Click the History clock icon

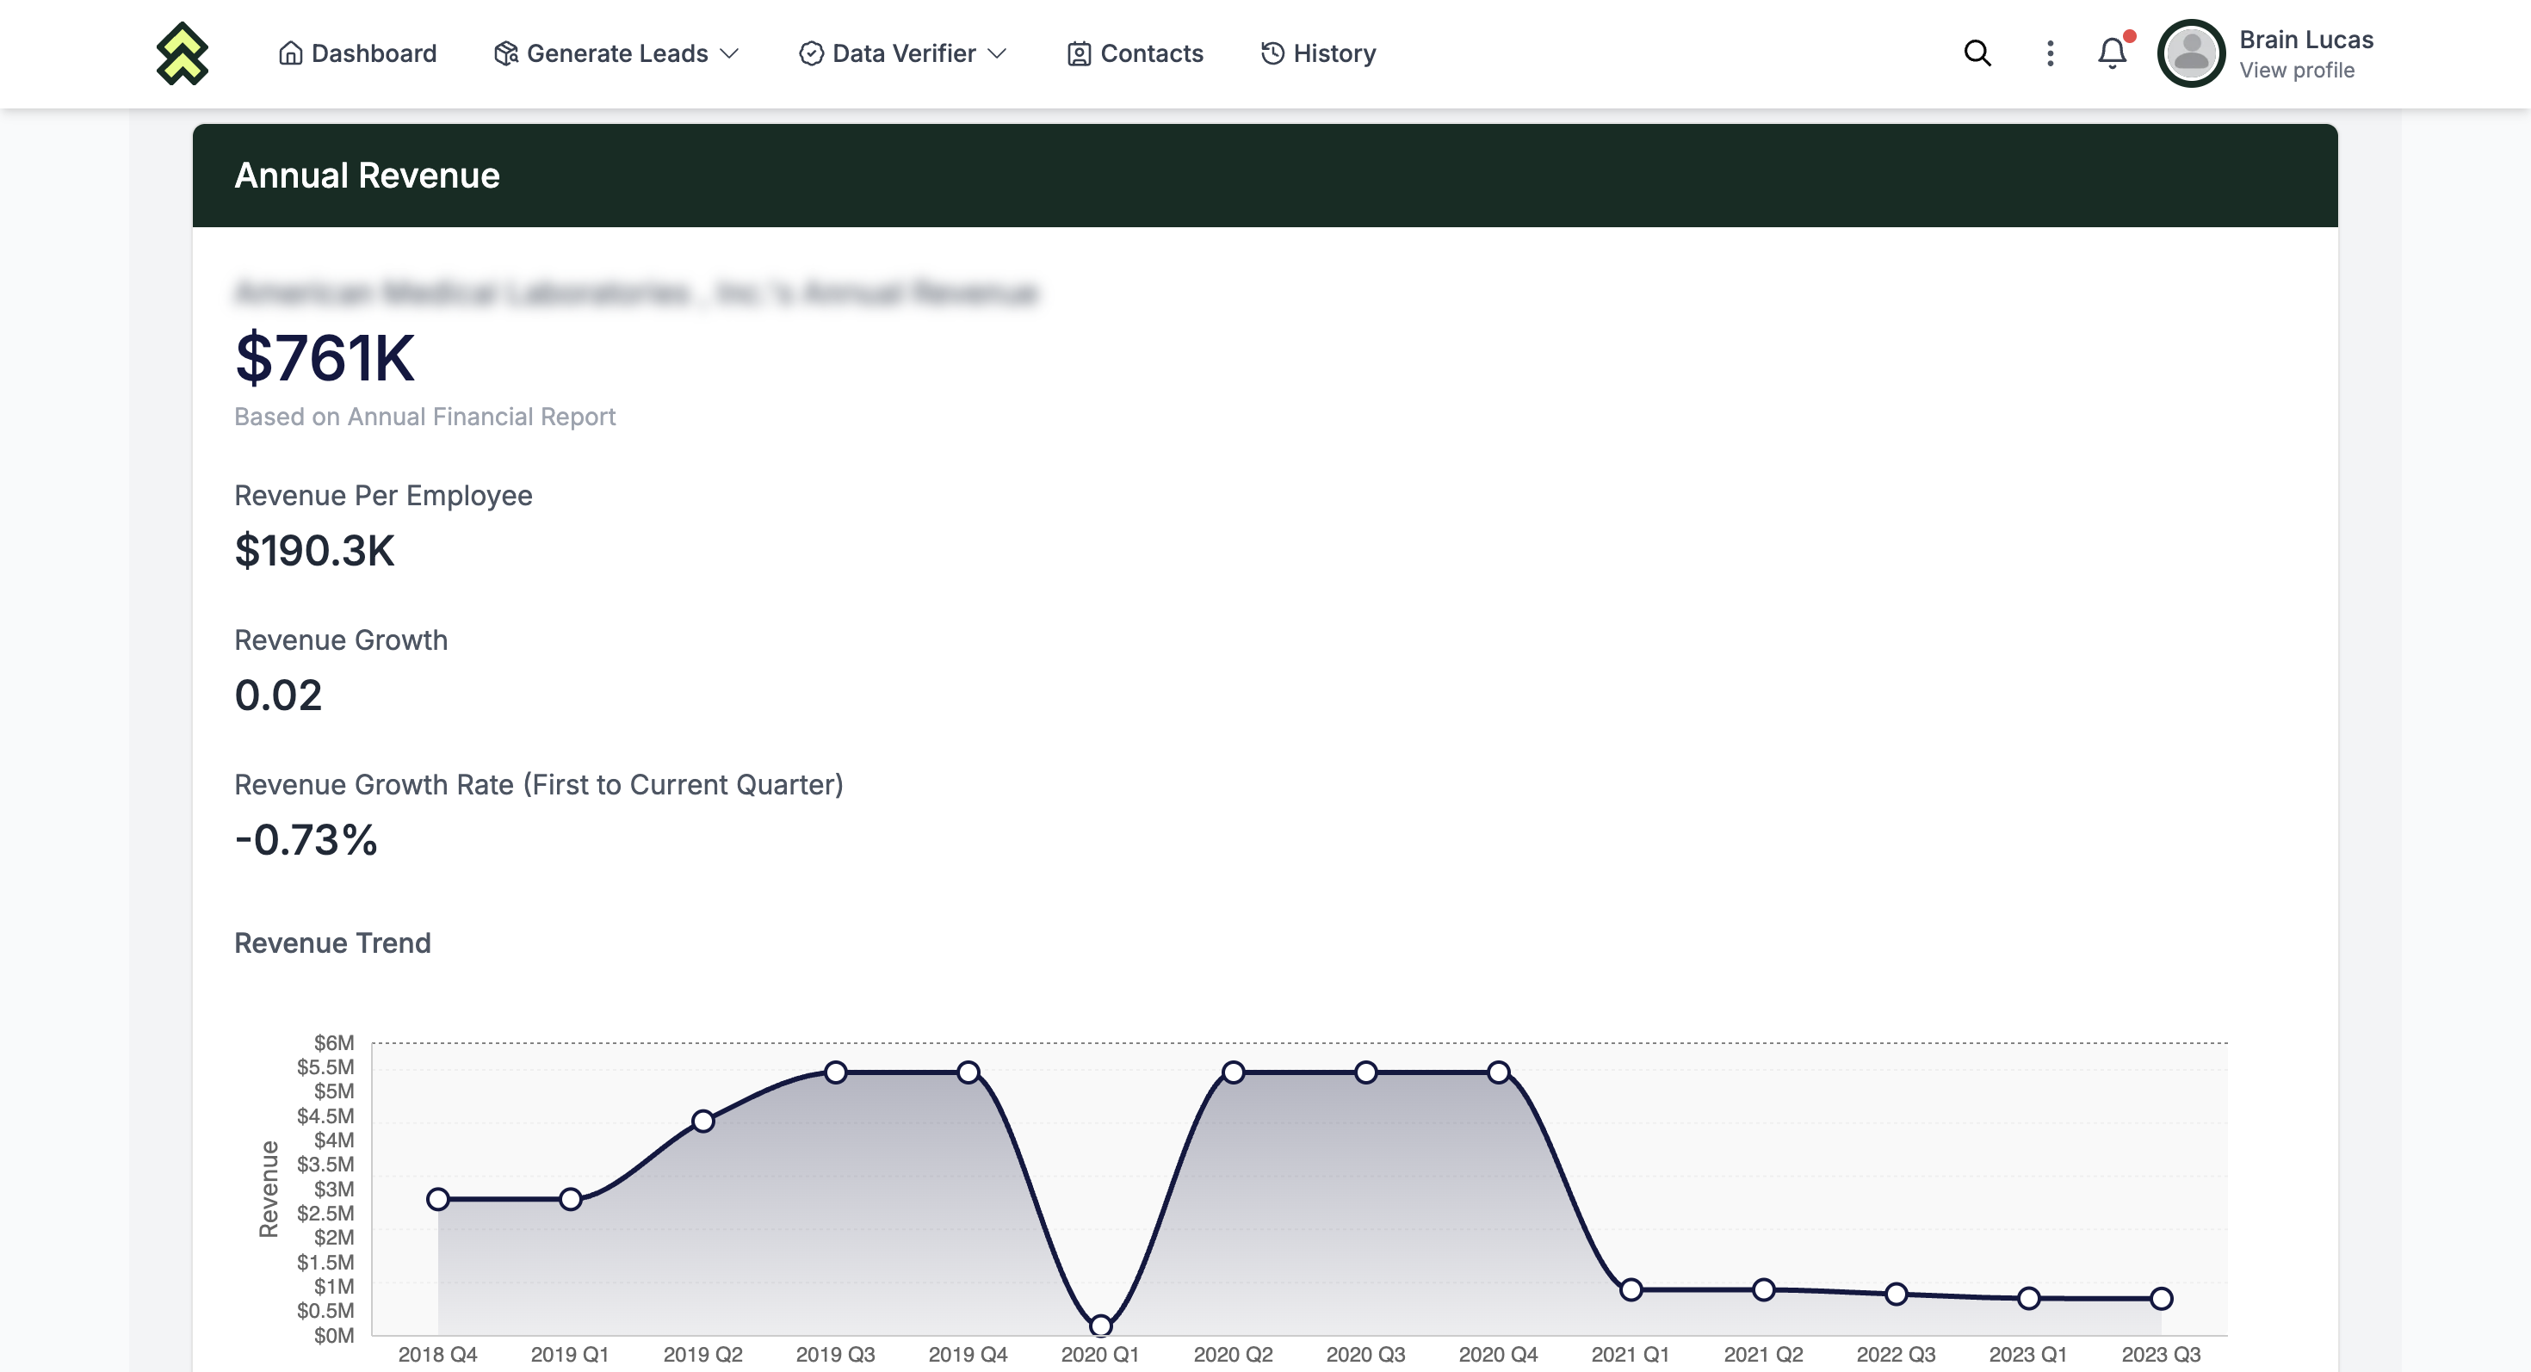[x=1272, y=53]
